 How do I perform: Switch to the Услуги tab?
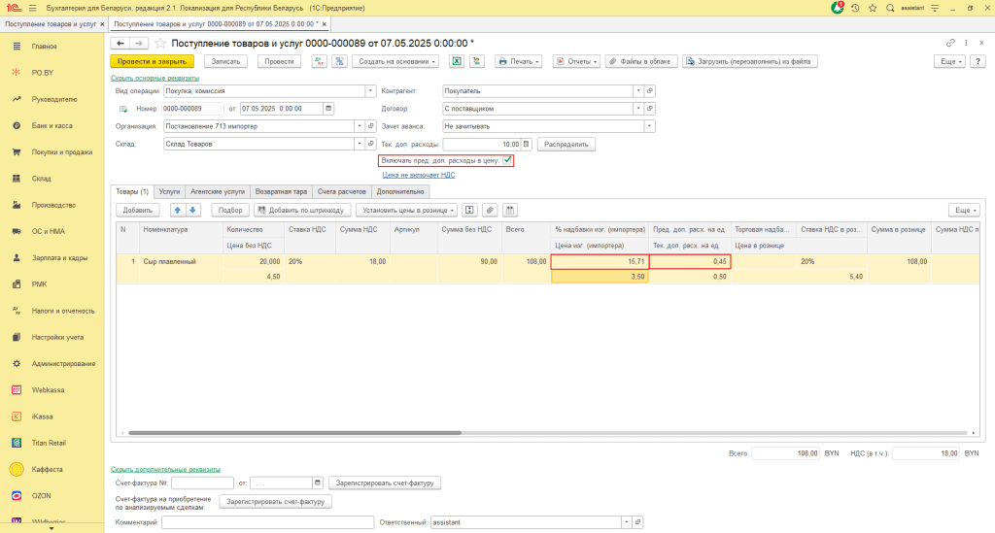169,191
